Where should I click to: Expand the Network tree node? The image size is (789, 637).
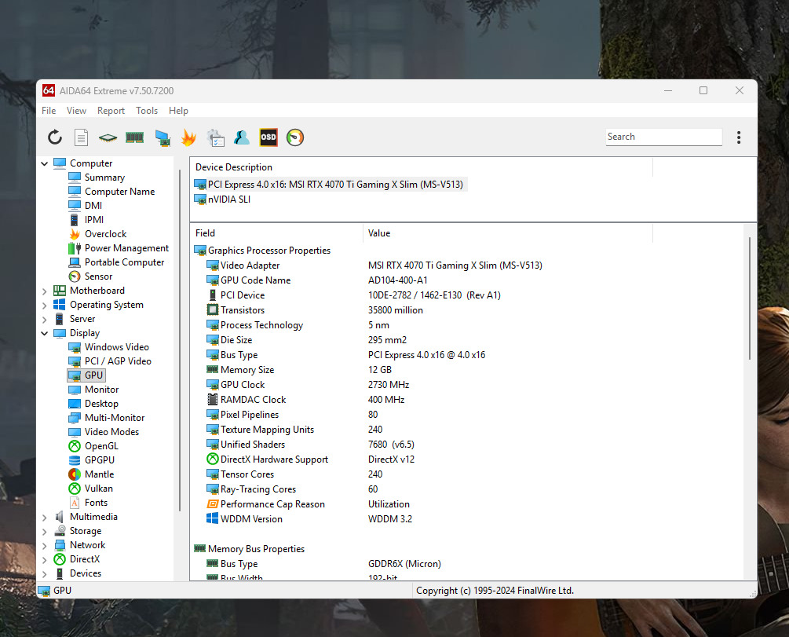(44, 545)
